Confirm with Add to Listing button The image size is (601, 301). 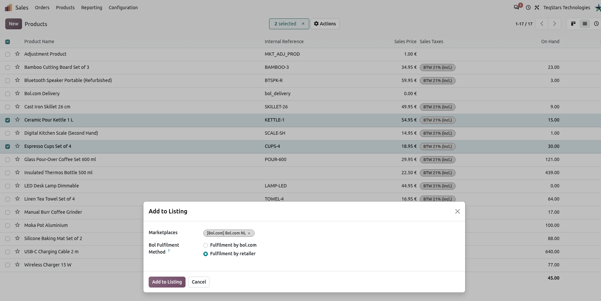pyautogui.click(x=167, y=282)
